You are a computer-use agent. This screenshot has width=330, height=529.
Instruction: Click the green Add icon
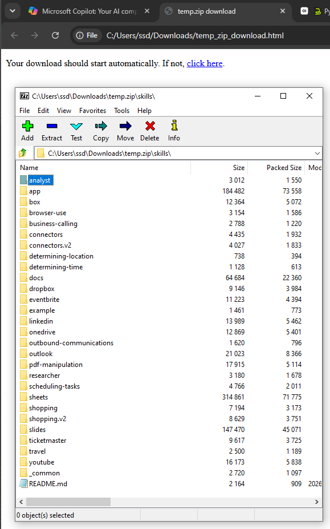[27, 126]
